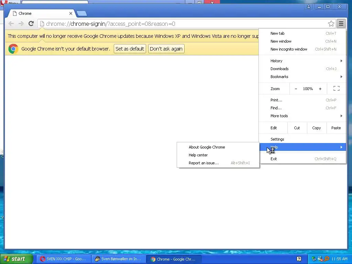
Task: Click the help question mark tray icon
Action: pos(299,259)
